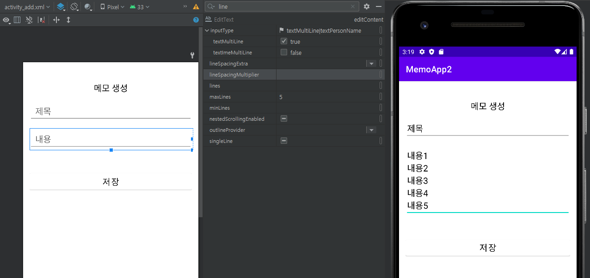Select the vertical guidelines arrow icon
Image resolution: width=590 pixels, height=278 pixels.
tap(68, 20)
